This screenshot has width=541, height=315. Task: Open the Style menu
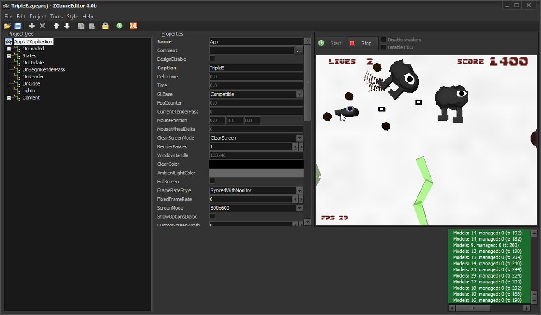tap(72, 16)
